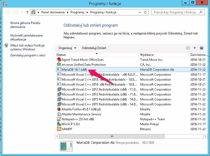Click the Agent Trend Micro OfficeScan icon
The height and width of the screenshot is (156, 210).
59,60
